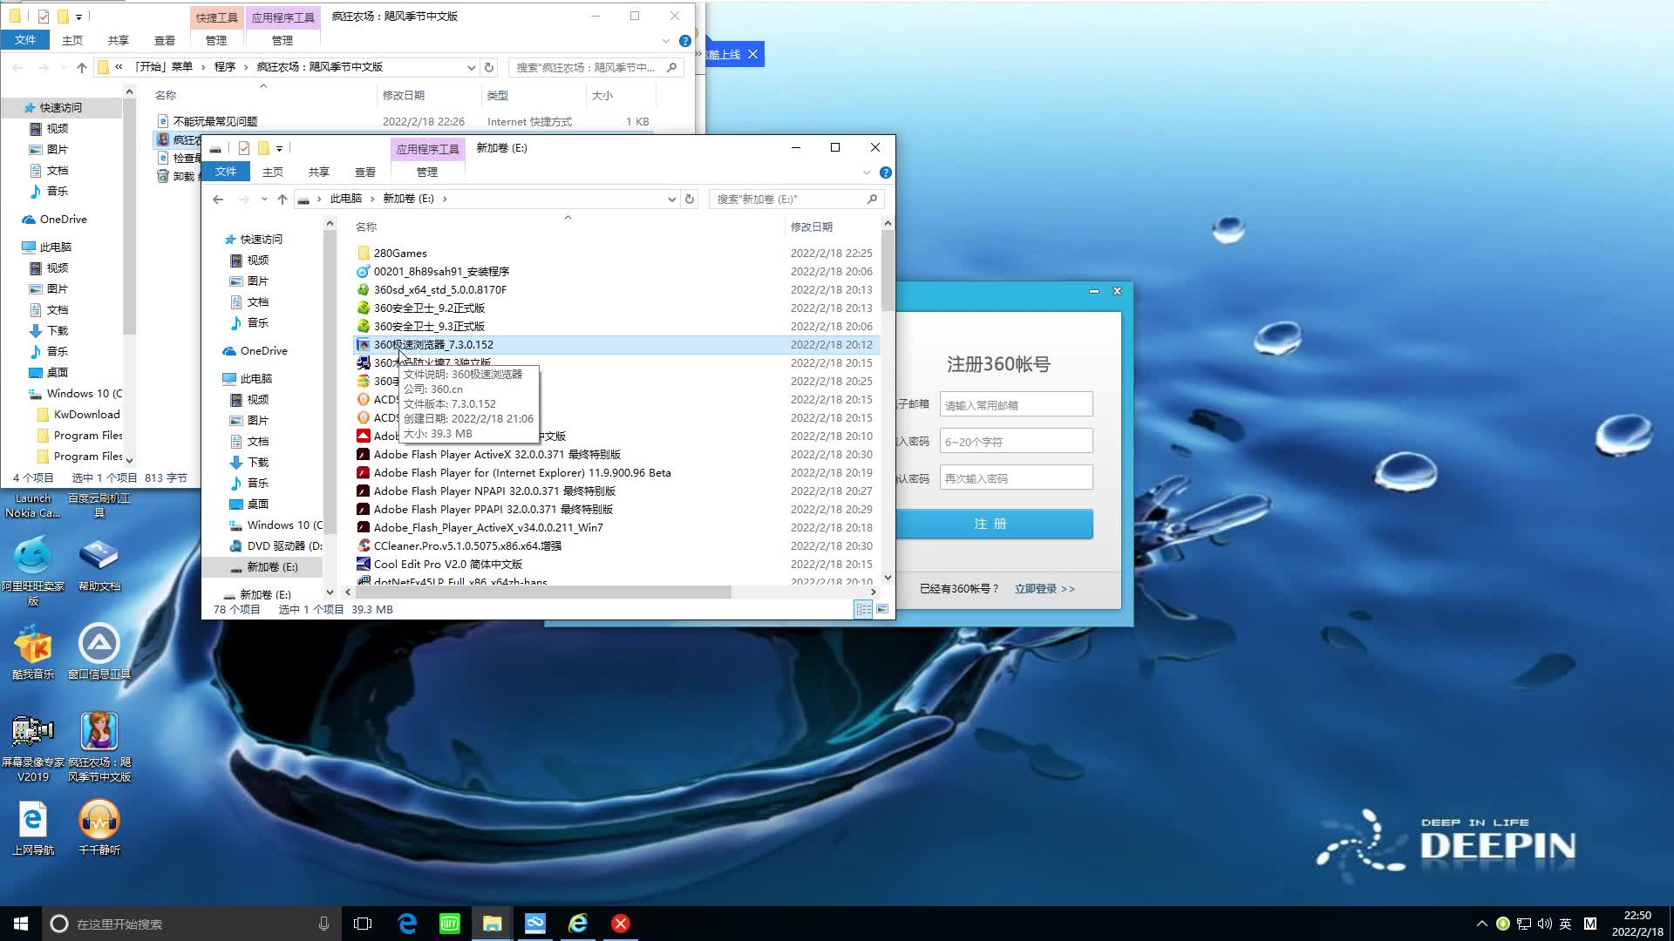
Task: Click vertical scrollbar of E: file list
Action: pos(888,272)
